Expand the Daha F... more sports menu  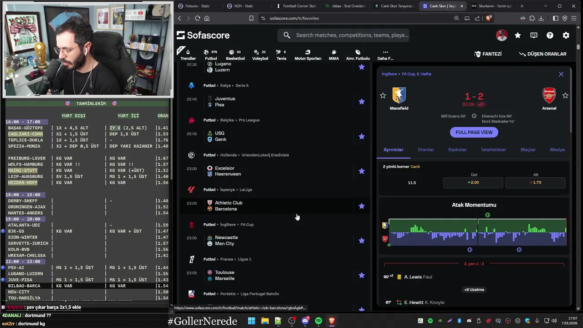tap(385, 55)
